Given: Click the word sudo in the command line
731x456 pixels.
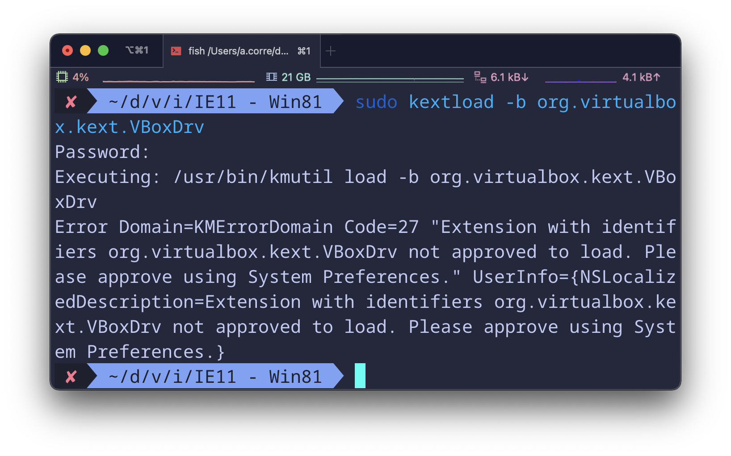Looking at the screenshot, I should point(376,102).
